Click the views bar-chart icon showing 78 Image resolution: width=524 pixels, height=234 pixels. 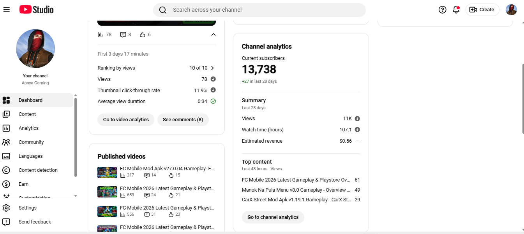pyautogui.click(x=101, y=35)
